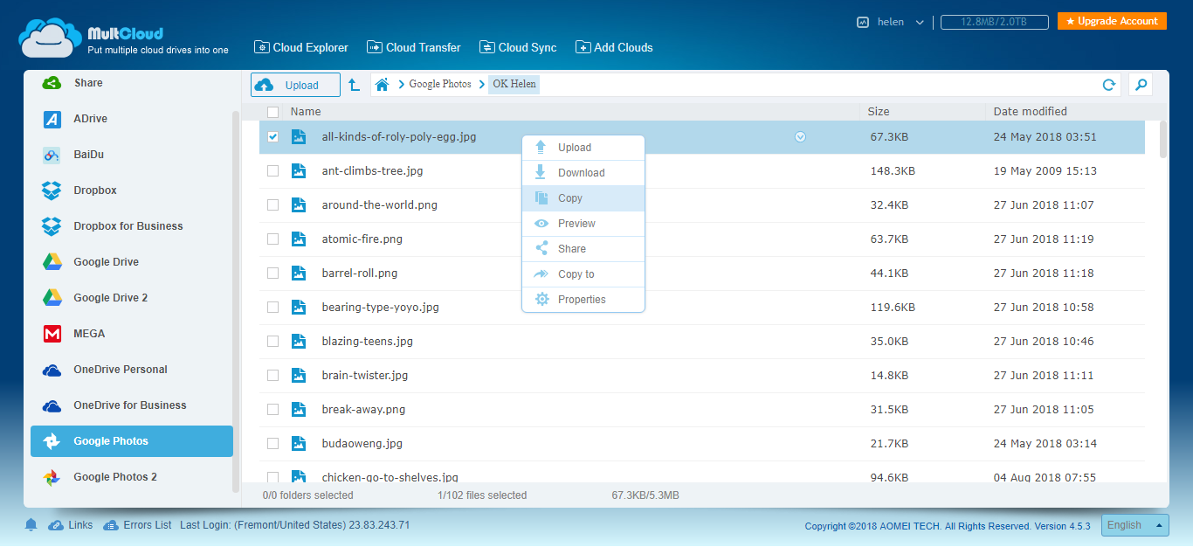Open the ADrive cloud icon

coord(52,120)
